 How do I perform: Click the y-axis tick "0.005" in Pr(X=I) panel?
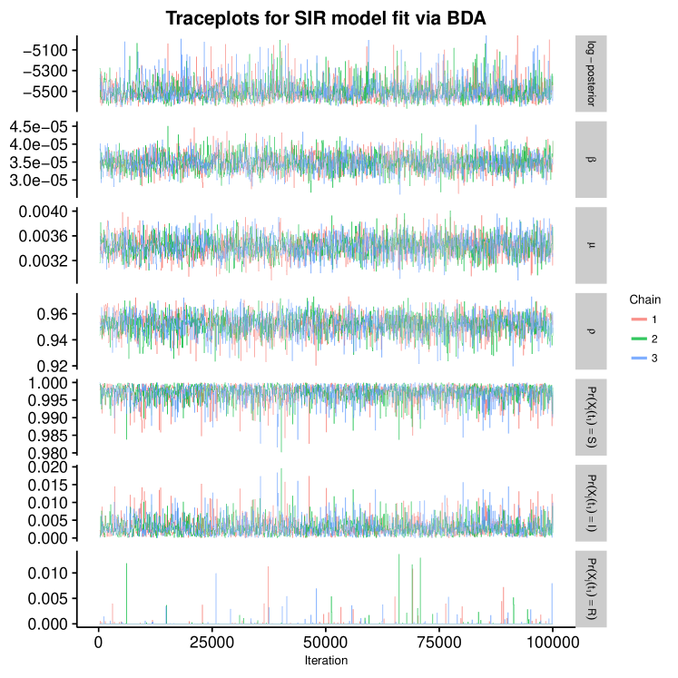click(48, 521)
